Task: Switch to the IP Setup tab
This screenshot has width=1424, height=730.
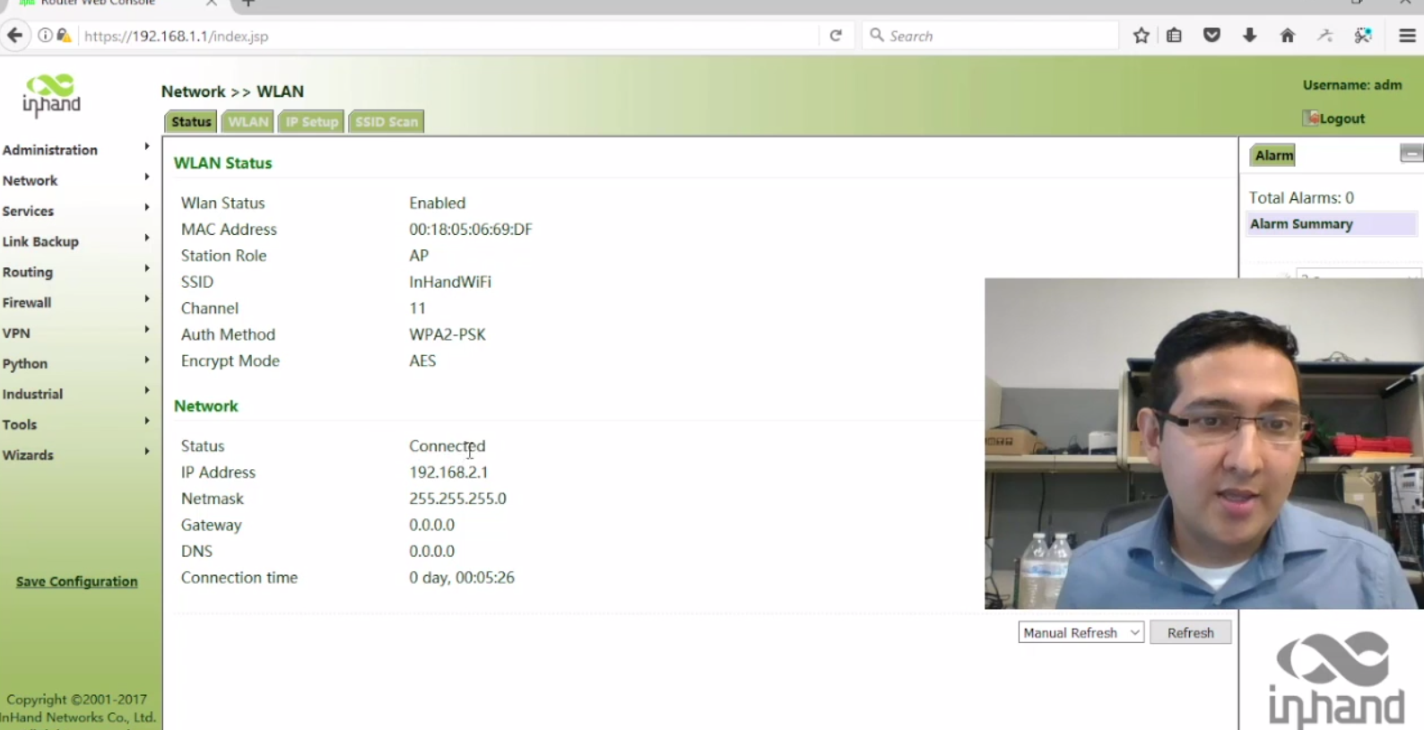Action: coord(311,122)
